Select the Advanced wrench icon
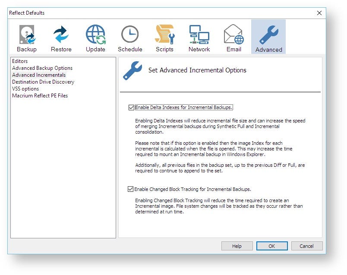This screenshot has height=275, width=347. tap(268, 34)
